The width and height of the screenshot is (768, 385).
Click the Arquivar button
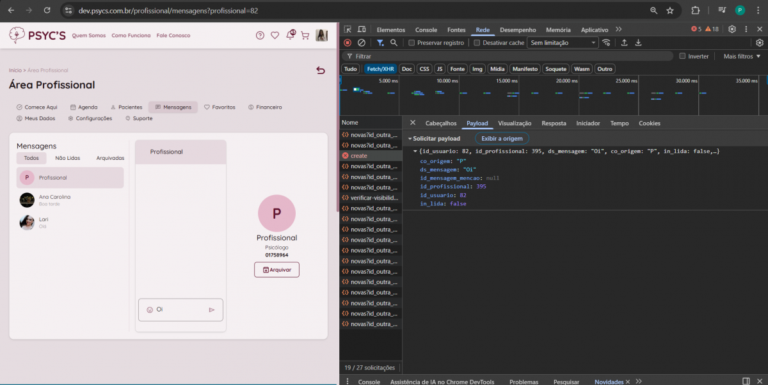point(276,270)
